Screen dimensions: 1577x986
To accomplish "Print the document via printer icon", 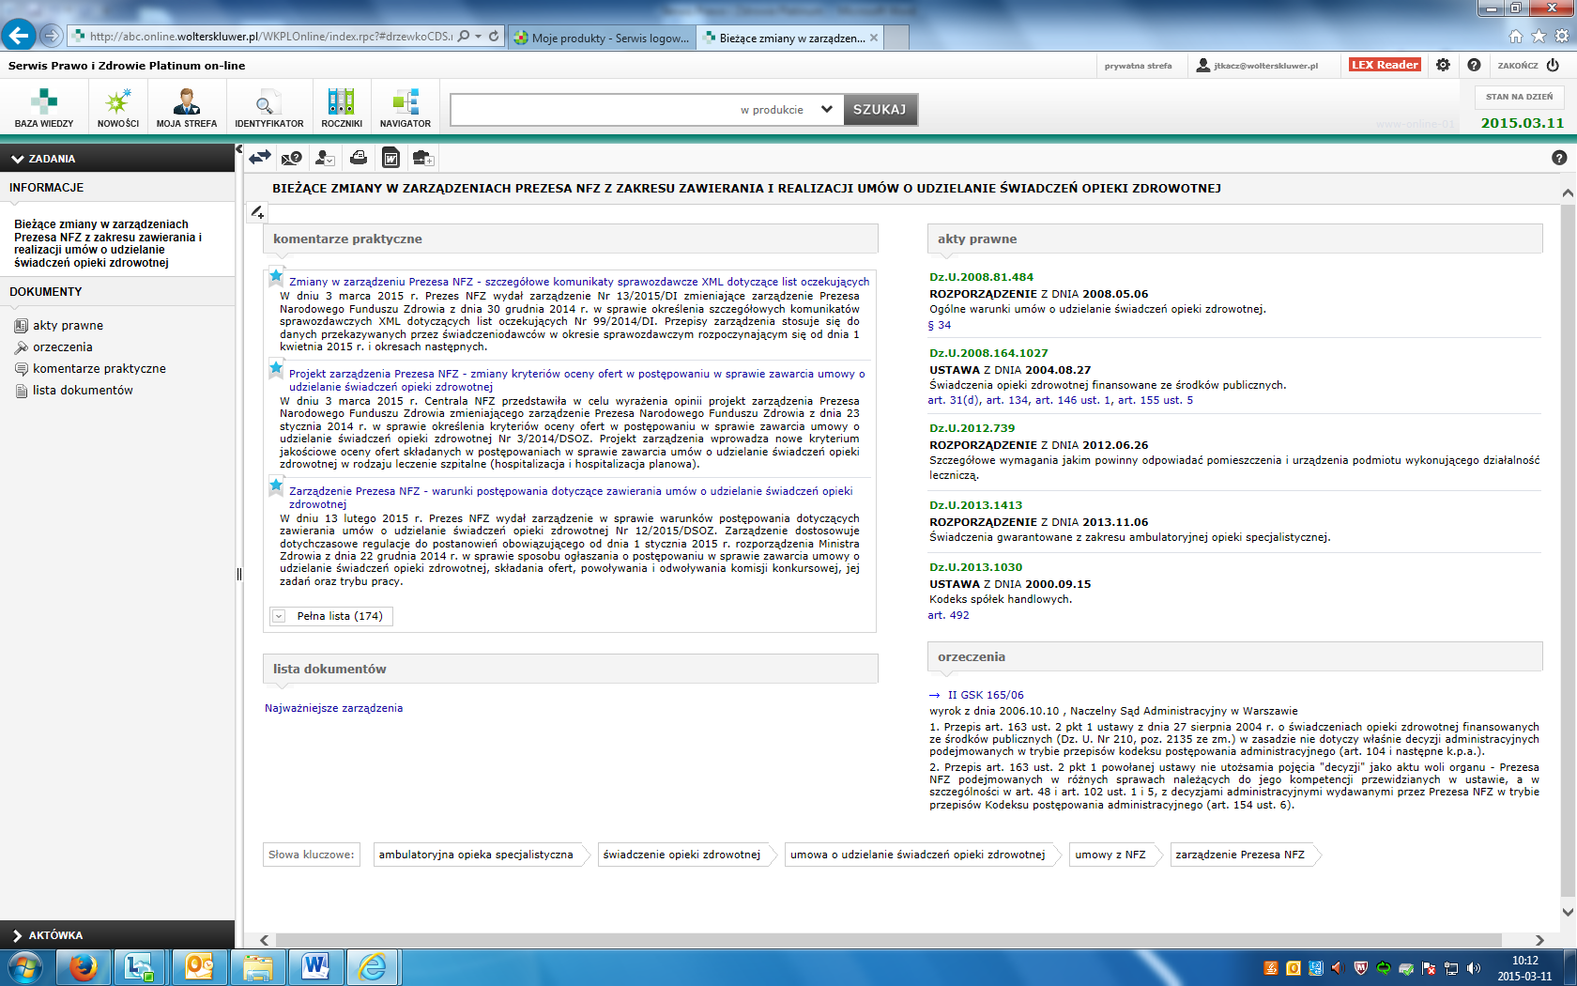I will pos(359,158).
